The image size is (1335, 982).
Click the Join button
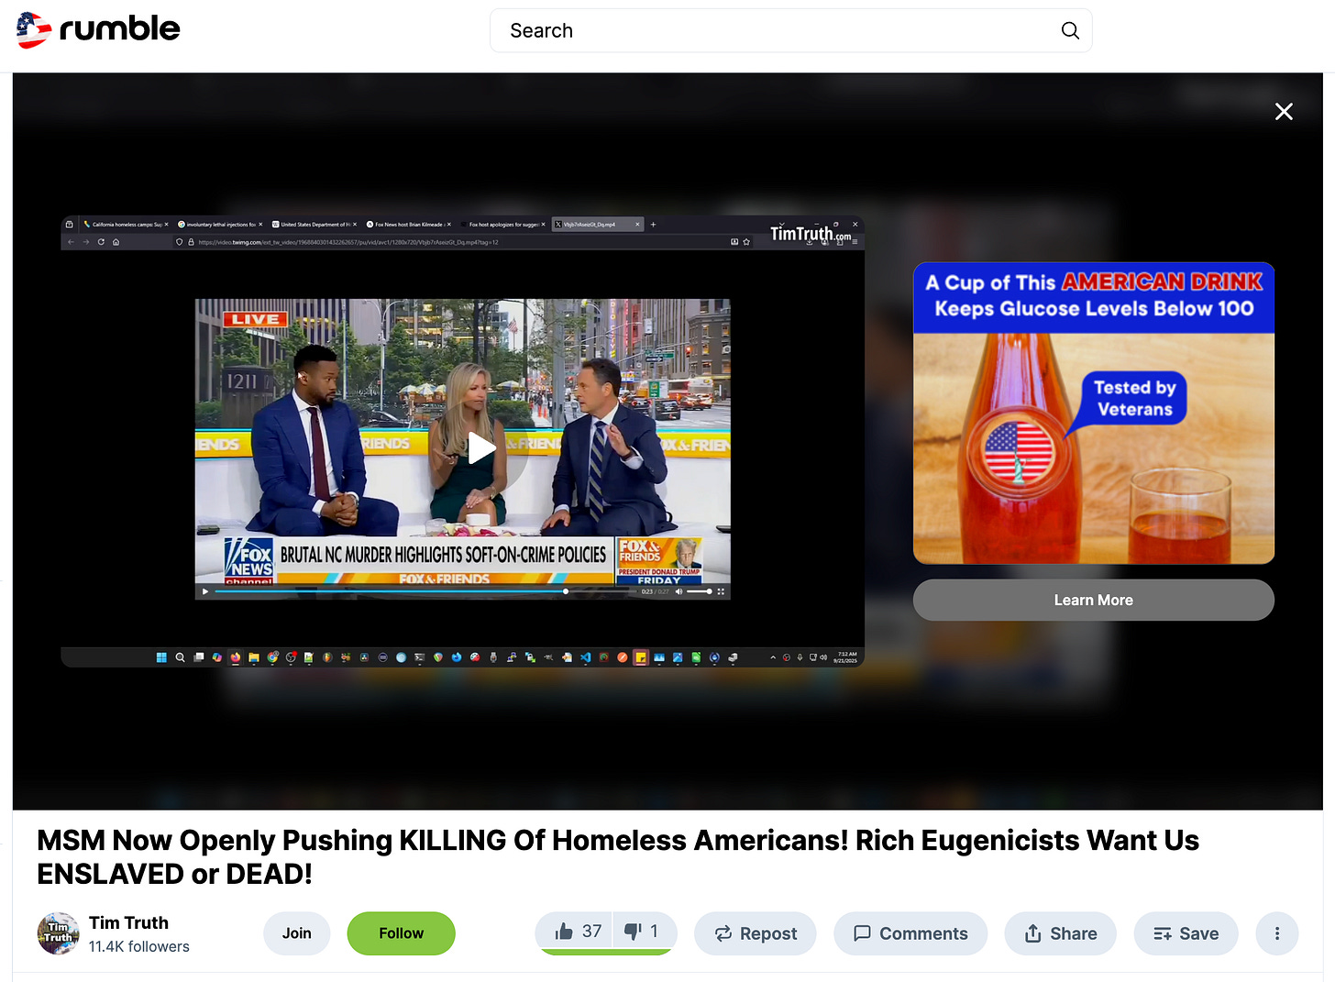coord(297,933)
